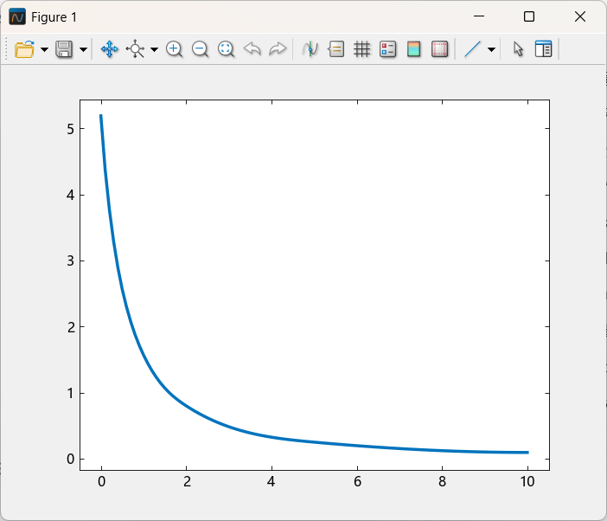Click the x-axis tick label 10
The image size is (607, 521).
coord(527,481)
